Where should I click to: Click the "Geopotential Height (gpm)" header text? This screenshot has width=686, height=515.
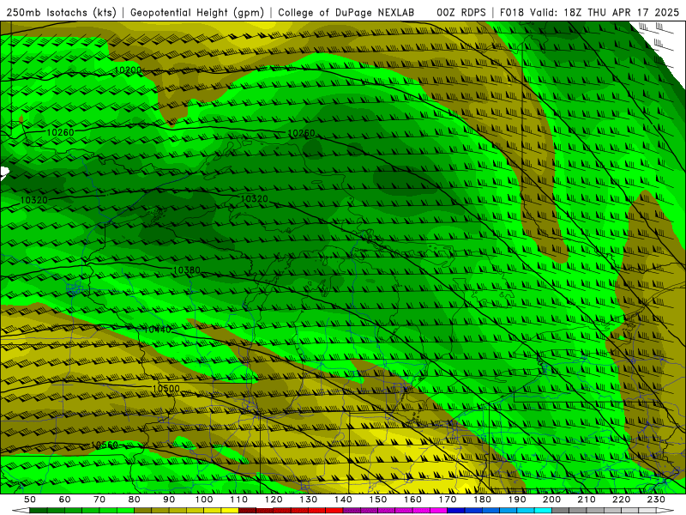tap(197, 12)
